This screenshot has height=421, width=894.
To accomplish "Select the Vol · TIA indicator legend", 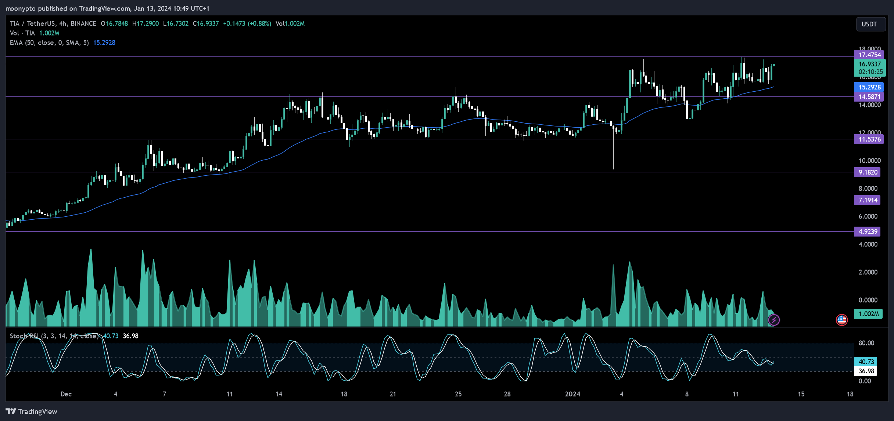I will (22, 33).
